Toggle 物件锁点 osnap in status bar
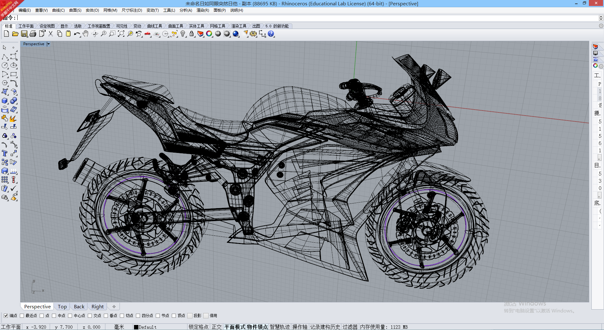The height and width of the screenshot is (330, 604). [257, 327]
